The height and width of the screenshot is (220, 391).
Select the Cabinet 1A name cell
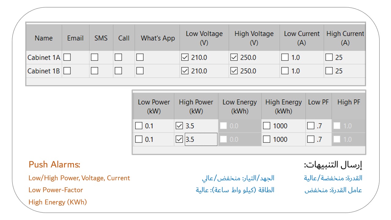44,57
